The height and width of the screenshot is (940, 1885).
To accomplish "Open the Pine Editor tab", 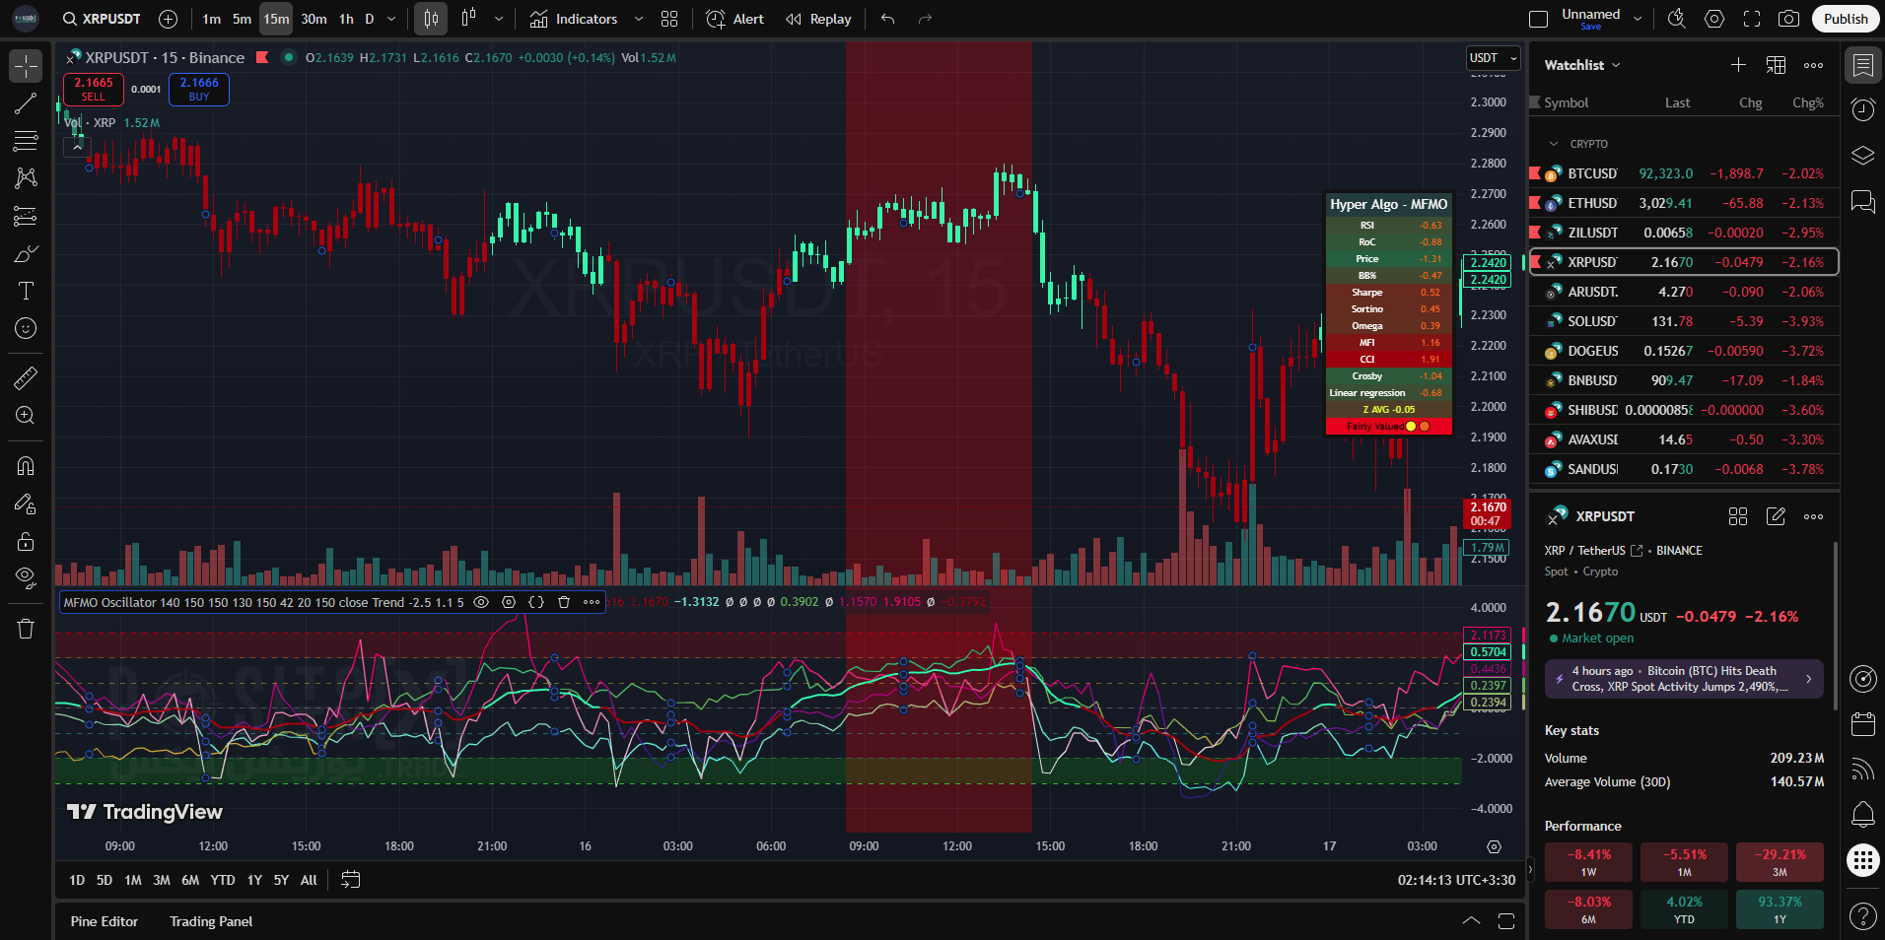I will pos(105,921).
